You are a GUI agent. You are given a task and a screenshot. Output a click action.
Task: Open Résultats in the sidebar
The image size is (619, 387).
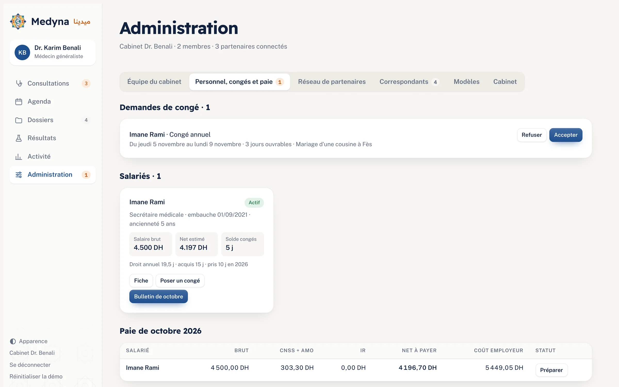click(x=53, y=138)
